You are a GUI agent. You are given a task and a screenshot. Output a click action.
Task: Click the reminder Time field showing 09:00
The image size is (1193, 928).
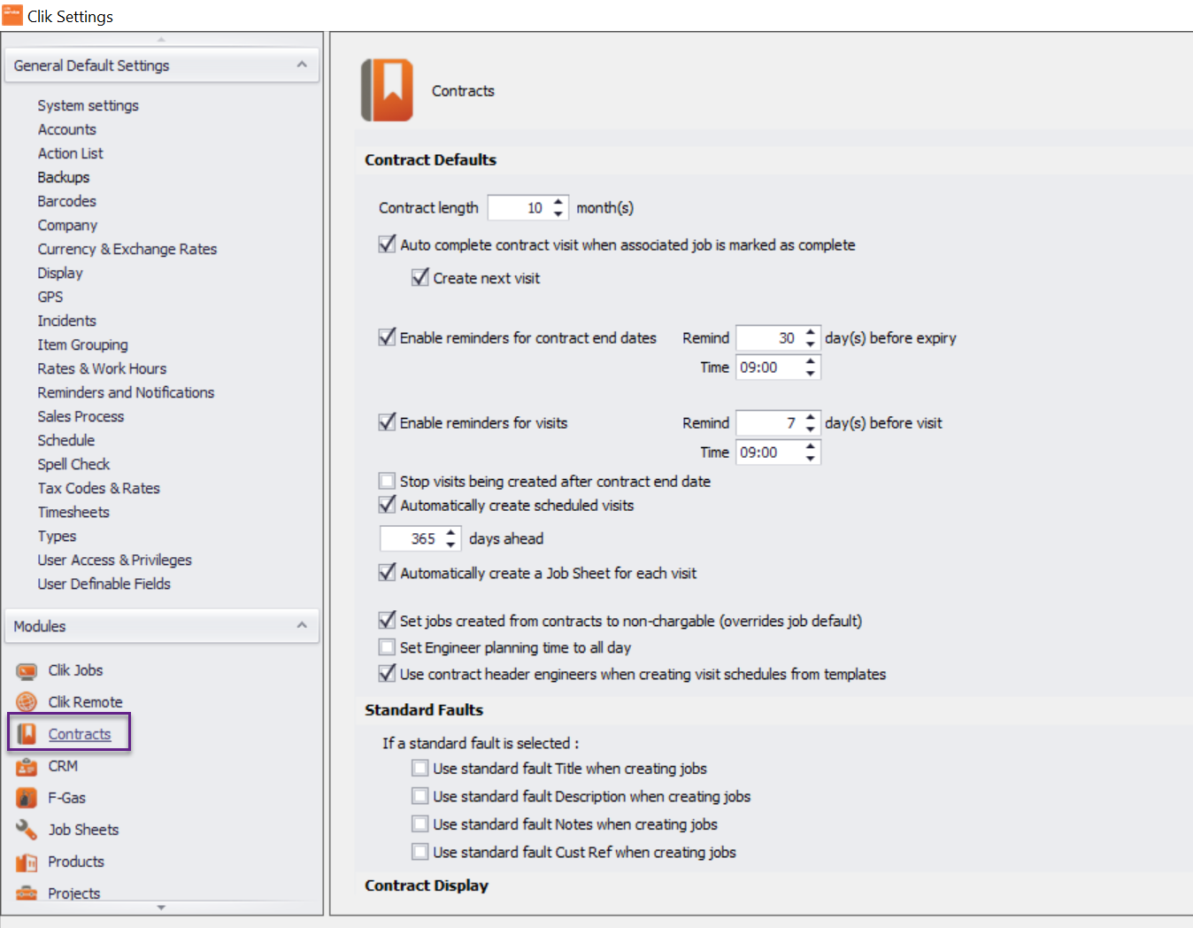pyautogui.click(x=769, y=367)
